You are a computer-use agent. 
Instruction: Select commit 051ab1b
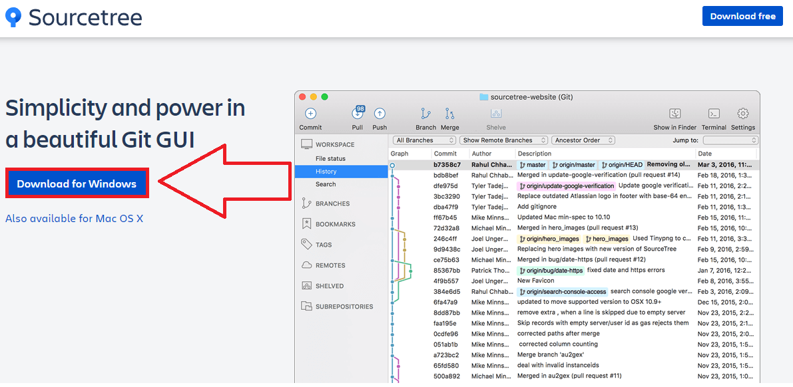click(x=574, y=344)
